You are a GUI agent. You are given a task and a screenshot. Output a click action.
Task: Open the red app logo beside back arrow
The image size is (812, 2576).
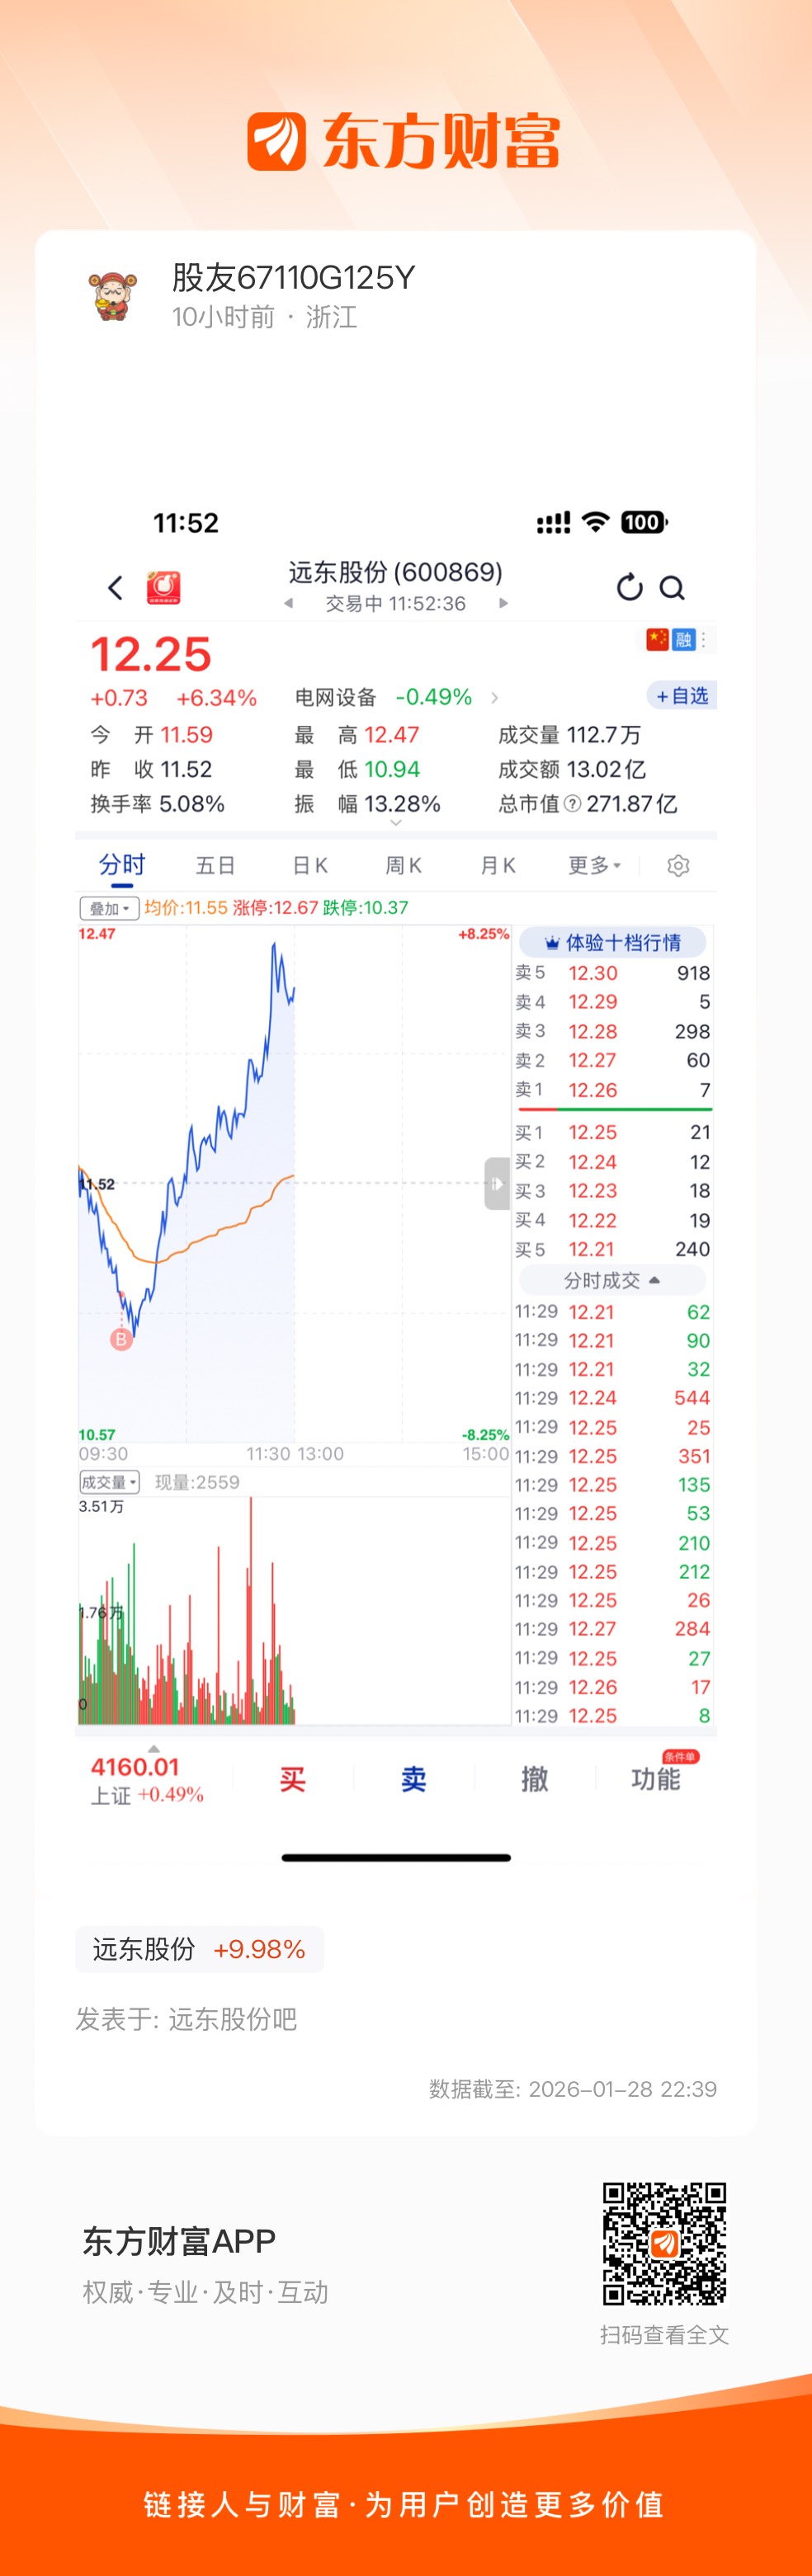tap(164, 588)
